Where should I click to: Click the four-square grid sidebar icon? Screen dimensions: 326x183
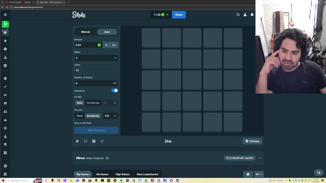(x=5, y=153)
